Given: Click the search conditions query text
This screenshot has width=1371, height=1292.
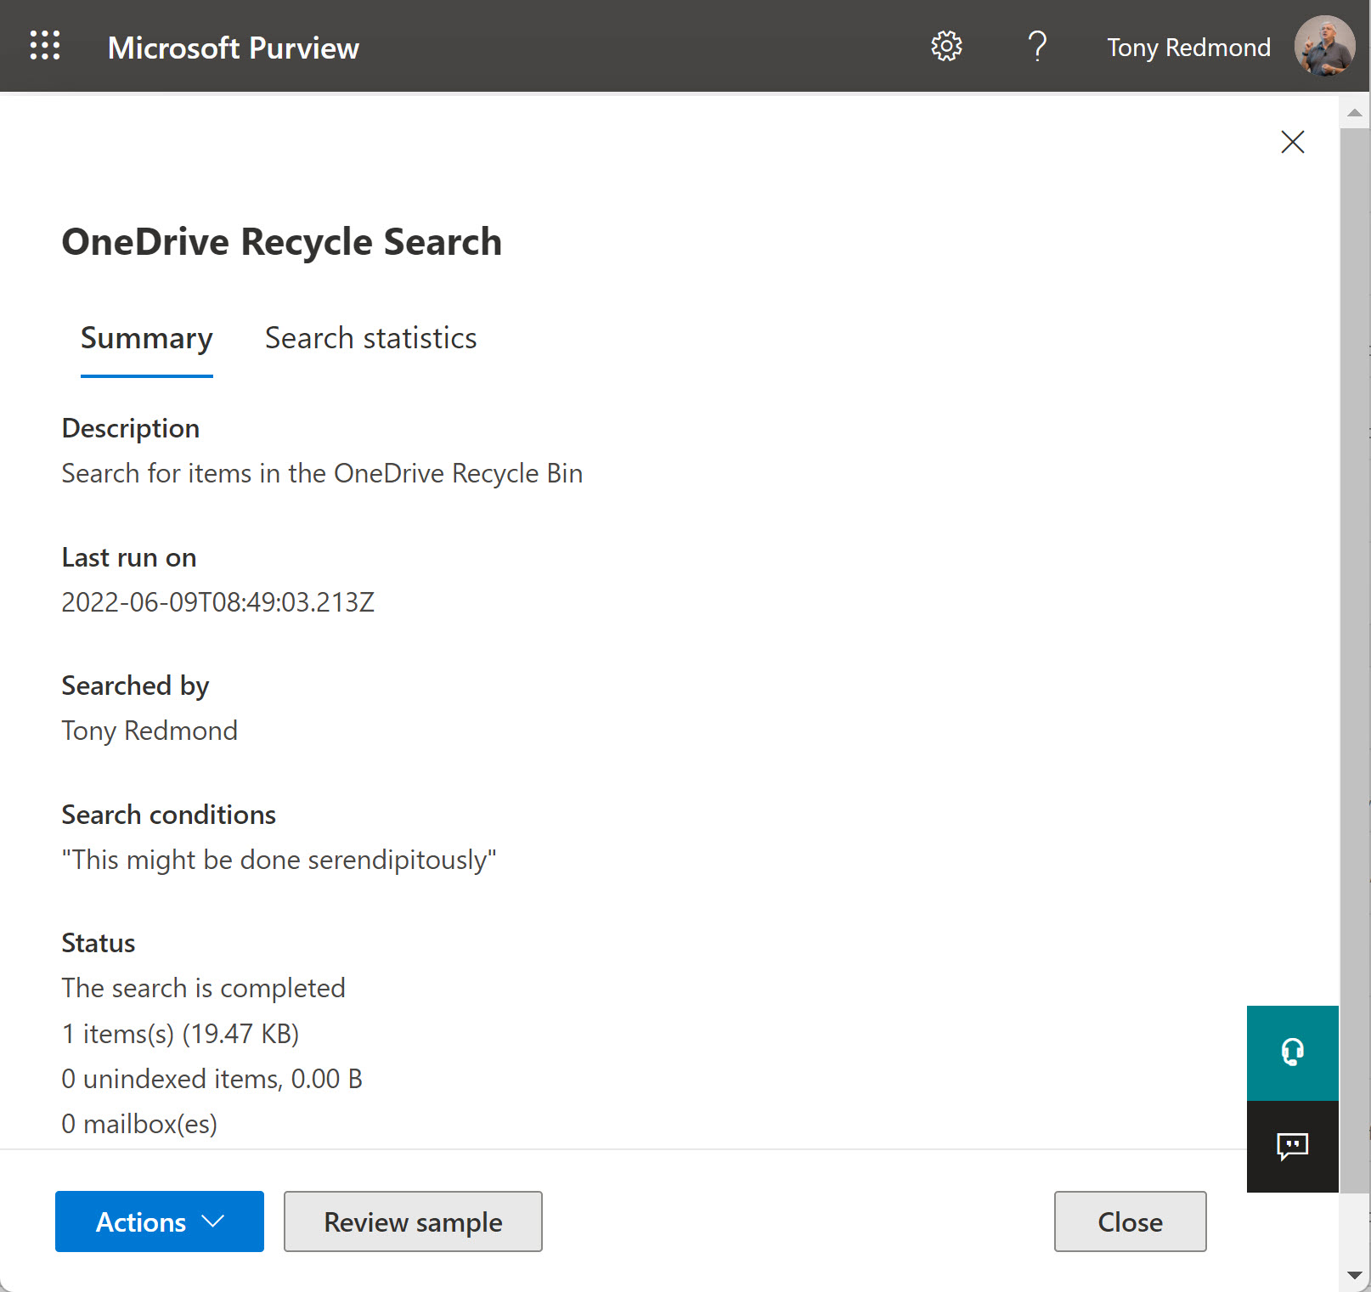Looking at the screenshot, I should pyautogui.click(x=279, y=860).
